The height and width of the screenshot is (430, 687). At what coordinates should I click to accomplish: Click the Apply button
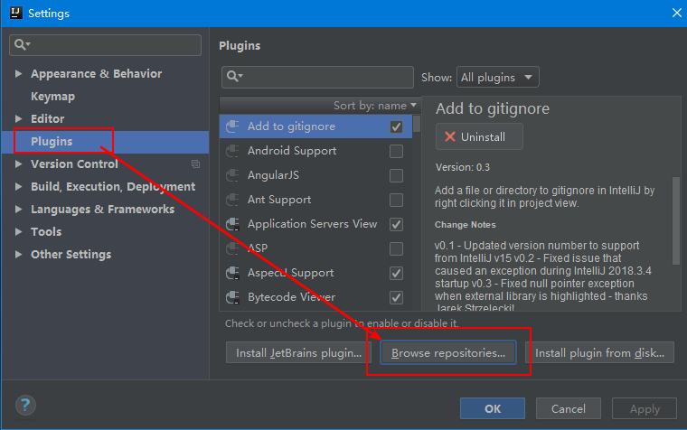pyautogui.click(x=645, y=408)
